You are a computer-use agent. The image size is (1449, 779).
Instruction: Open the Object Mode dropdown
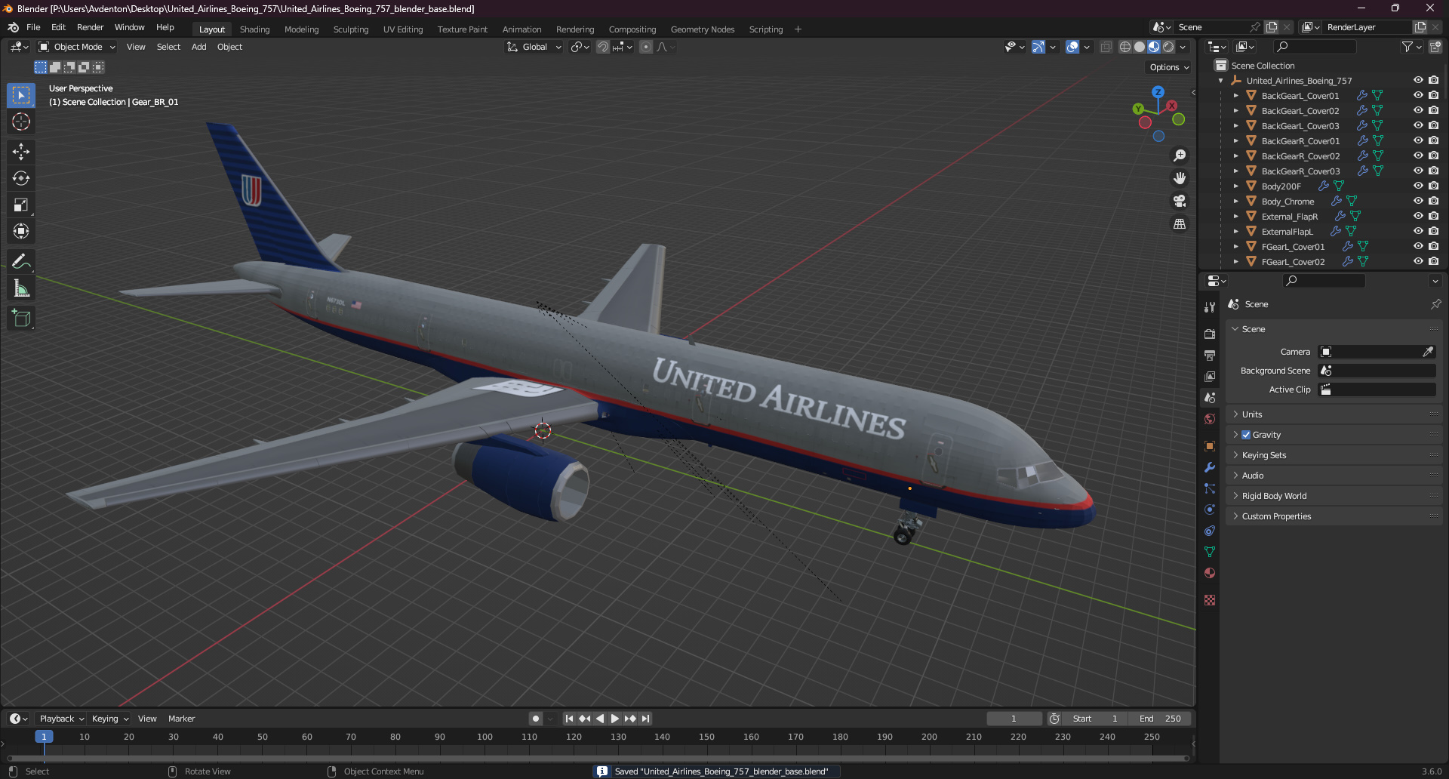(x=77, y=47)
